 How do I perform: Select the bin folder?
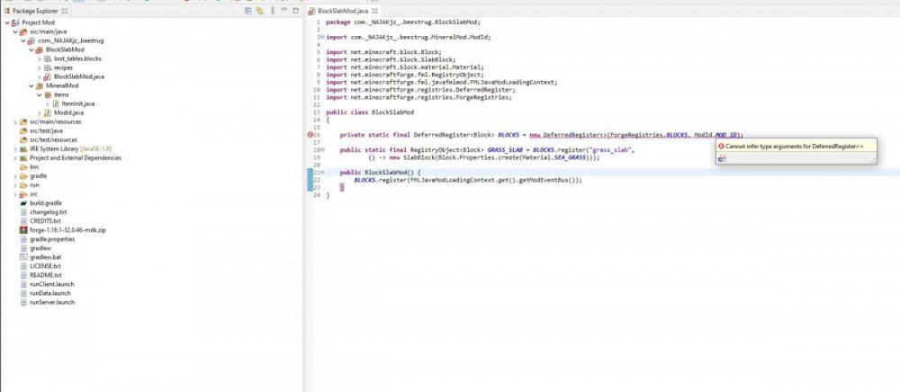[x=34, y=166]
